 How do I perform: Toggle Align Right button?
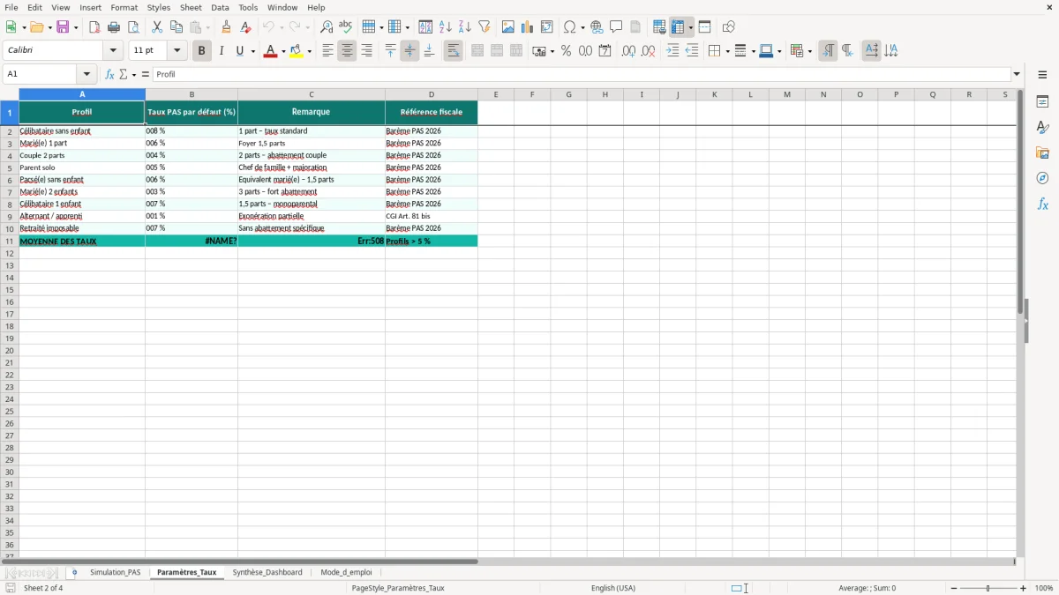(x=366, y=51)
